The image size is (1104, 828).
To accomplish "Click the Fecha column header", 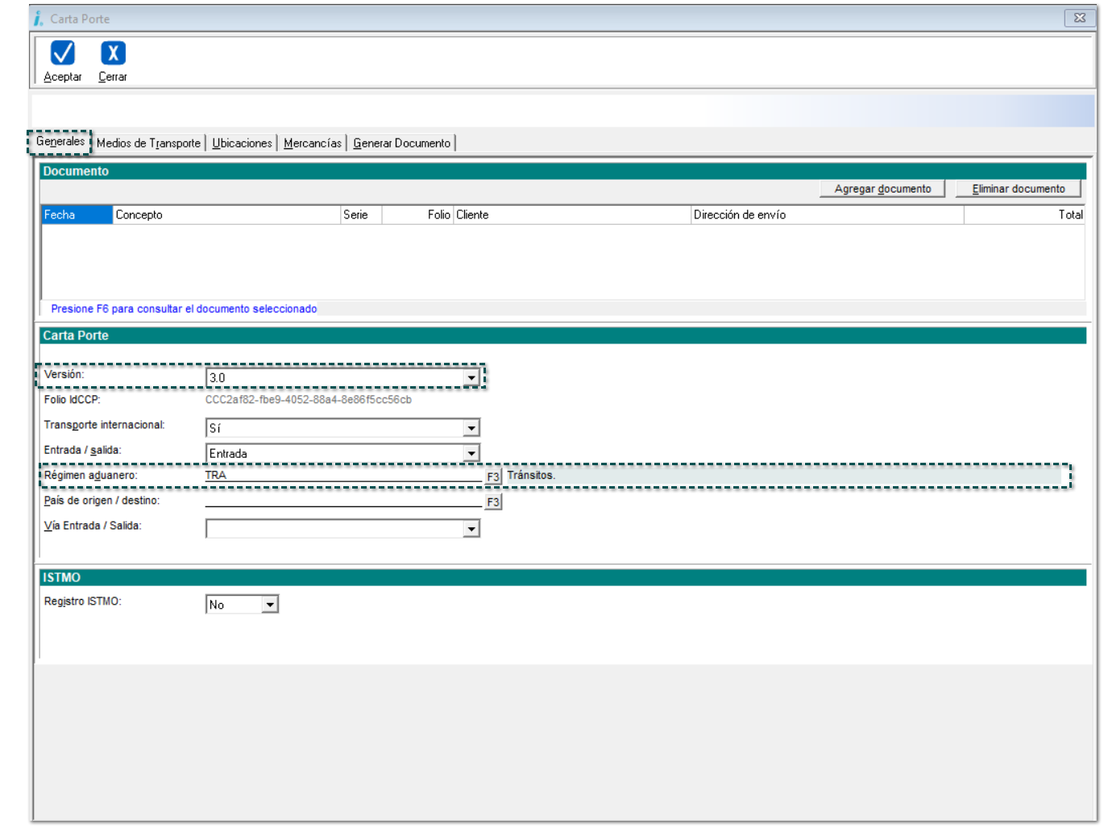I will pyautogui.click(x=77, y=214).
